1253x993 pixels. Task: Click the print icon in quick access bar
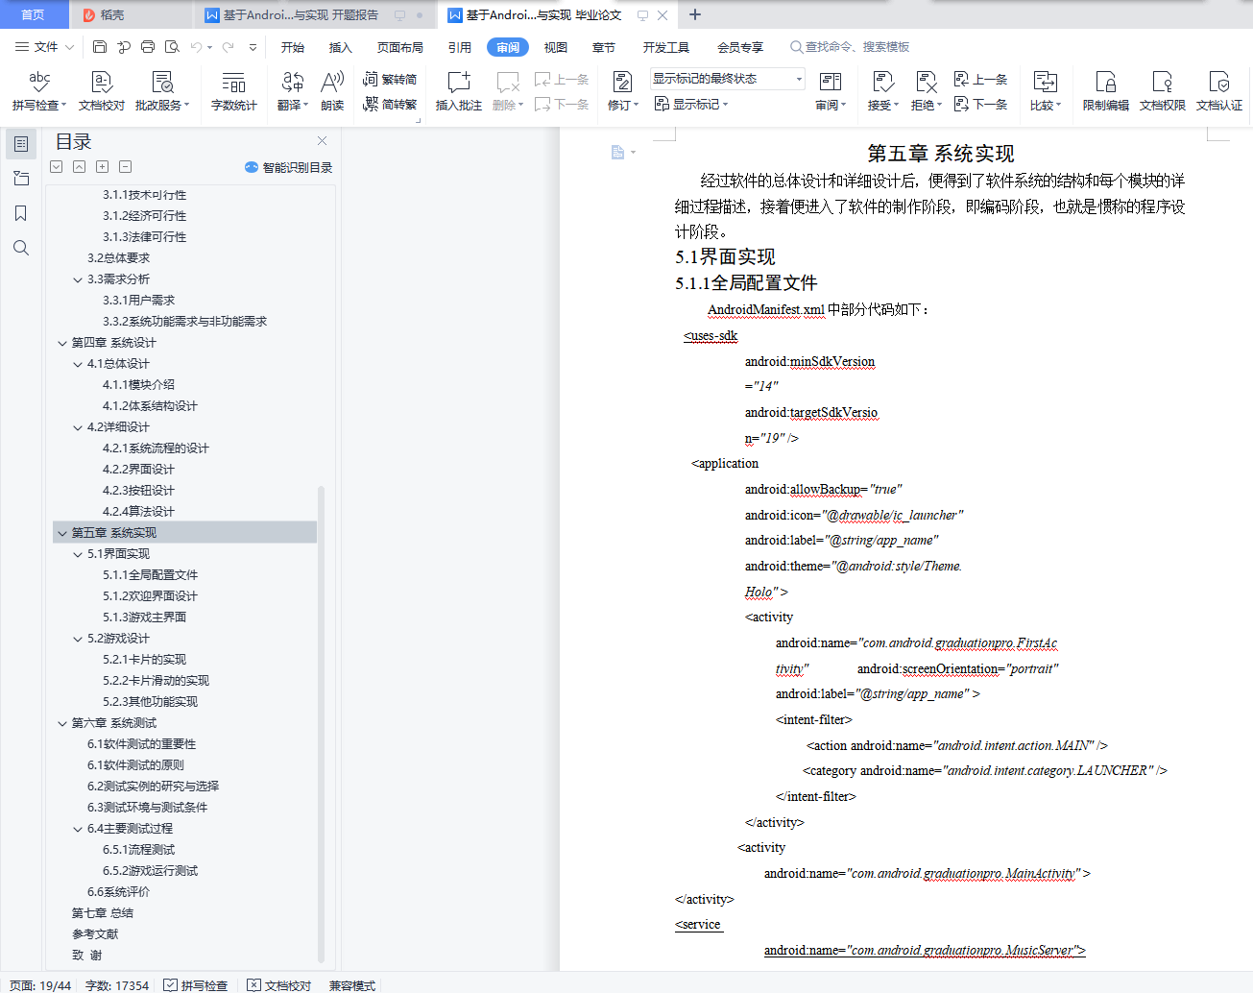pos(148,46)
